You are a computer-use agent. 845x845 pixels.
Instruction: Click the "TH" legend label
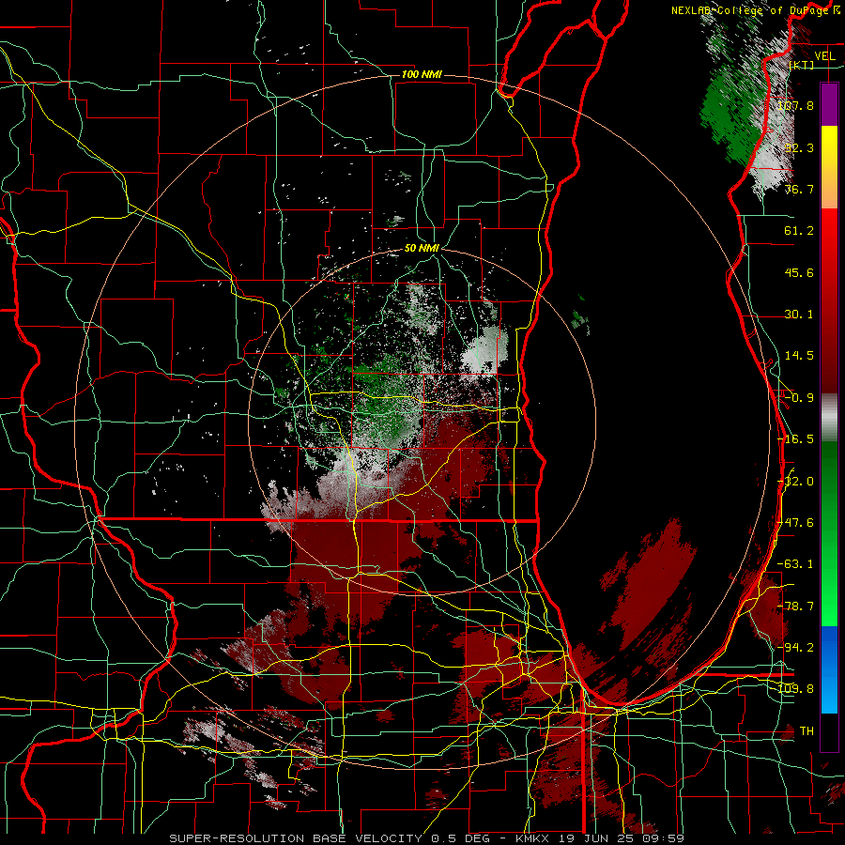tap(807, 730)
